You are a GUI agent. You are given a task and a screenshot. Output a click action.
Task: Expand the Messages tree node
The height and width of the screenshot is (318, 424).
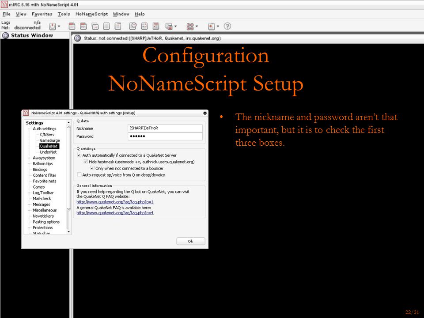30,204
